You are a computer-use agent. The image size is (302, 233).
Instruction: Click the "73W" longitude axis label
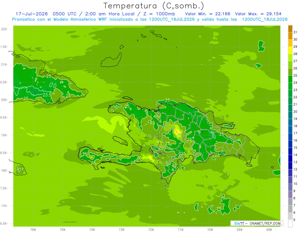click(122, 230)
